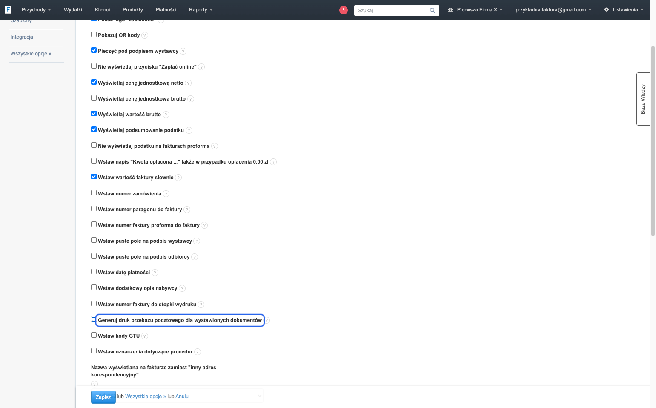Screen dimensions: 656x408
Task: Click help icon beside cenę jednostkową brutto
Action: 191,99
